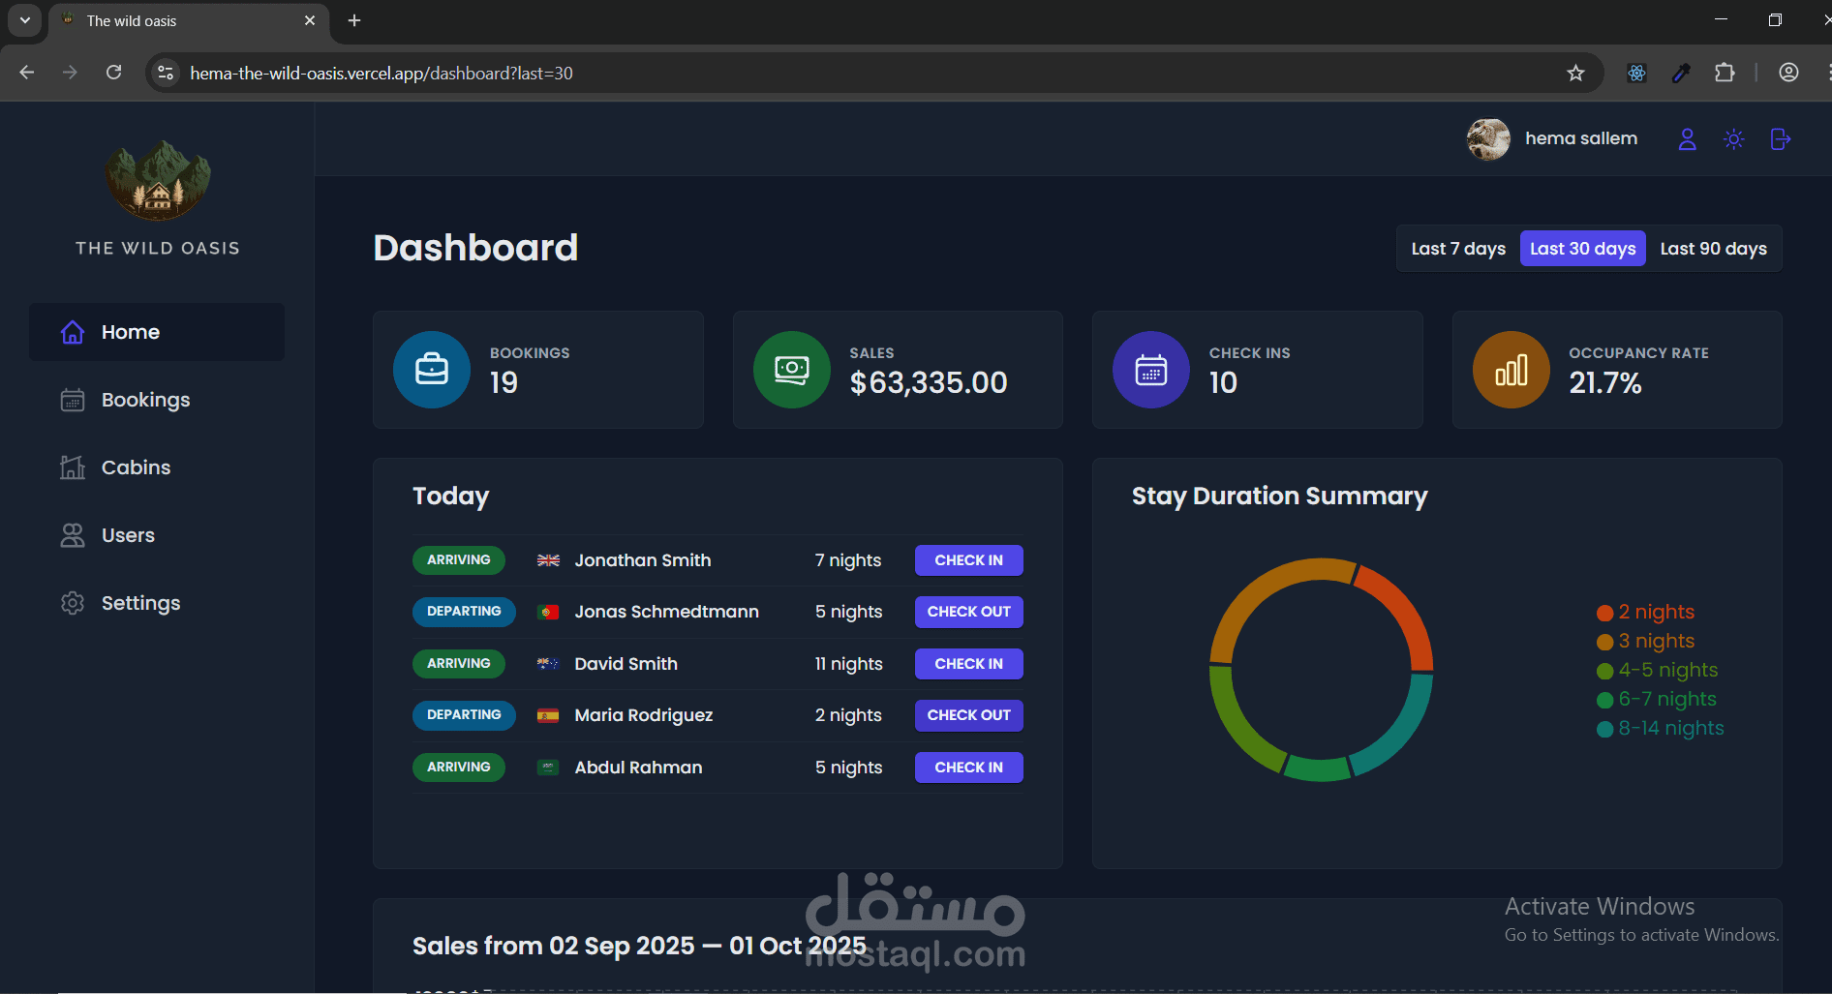Screen dimensions: 1832x994
Task: Open the browser extensions puzzle icon
Action: (x=1725, y=74)
